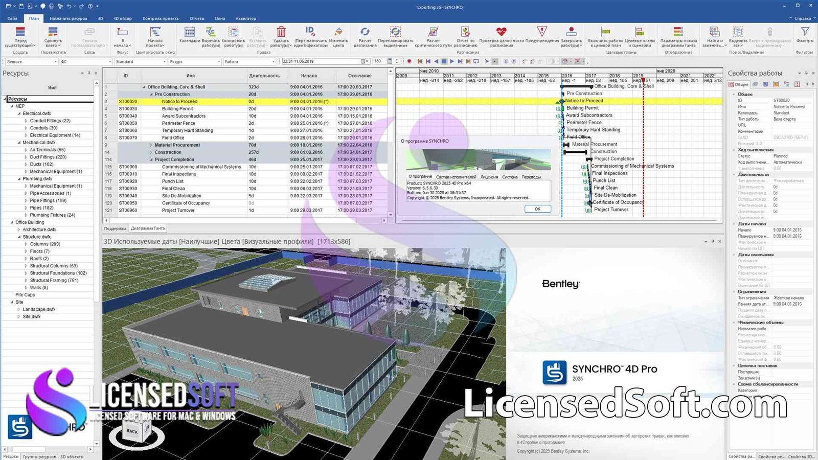Click the Удалить работу(ы) trash icon
818x460 pixels.
pyautogui.click(x=281, y=32)
